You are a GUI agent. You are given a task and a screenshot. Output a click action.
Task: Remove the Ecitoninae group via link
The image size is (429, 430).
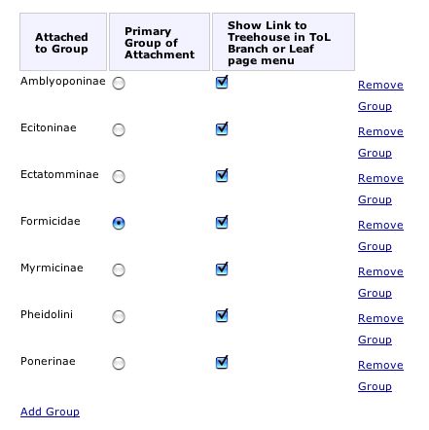pyautogui.click(x=380, y=142)
